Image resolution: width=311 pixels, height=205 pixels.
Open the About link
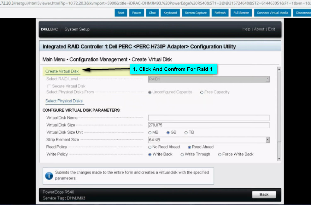259,29
